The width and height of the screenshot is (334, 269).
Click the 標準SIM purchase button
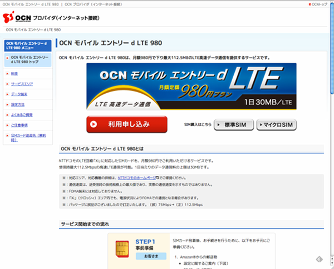[x=234, y=124]
